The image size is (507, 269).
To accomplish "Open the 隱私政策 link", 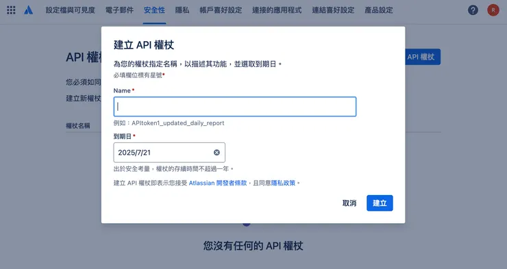I will click(283, 183).
